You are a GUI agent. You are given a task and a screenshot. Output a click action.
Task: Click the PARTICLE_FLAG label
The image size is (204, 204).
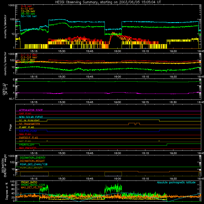(x=29, y=138)
